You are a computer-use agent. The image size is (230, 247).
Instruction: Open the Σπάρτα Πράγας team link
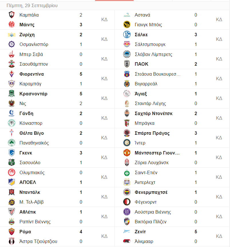click(152, 133)
